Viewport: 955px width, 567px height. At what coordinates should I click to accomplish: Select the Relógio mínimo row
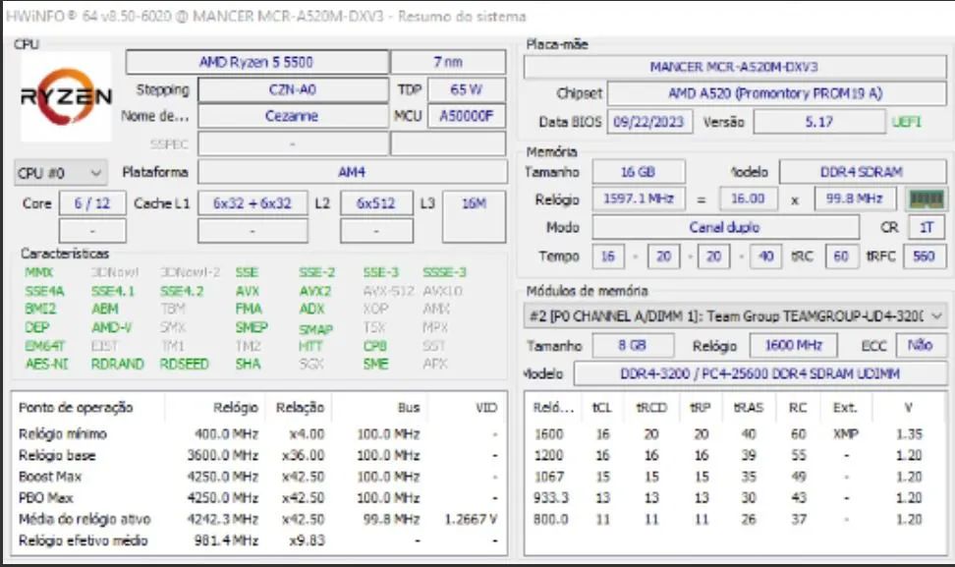tap(258, 434)
